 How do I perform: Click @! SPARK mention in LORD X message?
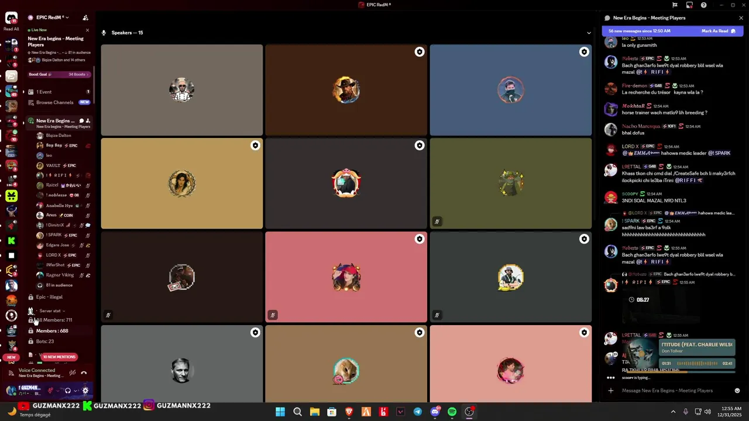(x=719, y=153)
